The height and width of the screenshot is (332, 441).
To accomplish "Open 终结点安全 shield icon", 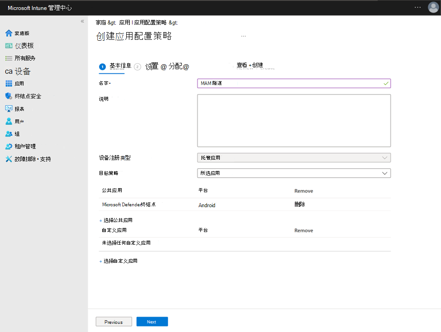I will 9,96.
